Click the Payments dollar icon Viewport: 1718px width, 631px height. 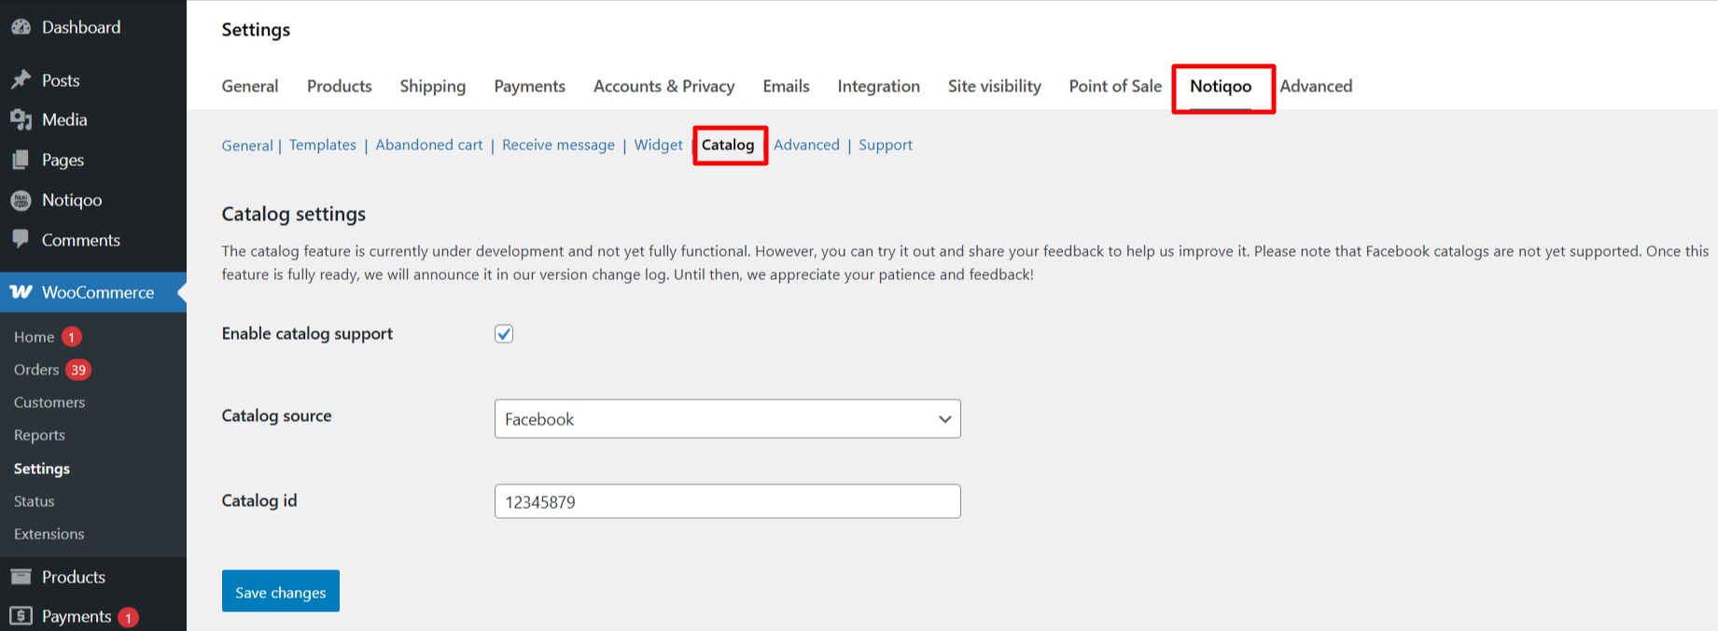point(21,616)
